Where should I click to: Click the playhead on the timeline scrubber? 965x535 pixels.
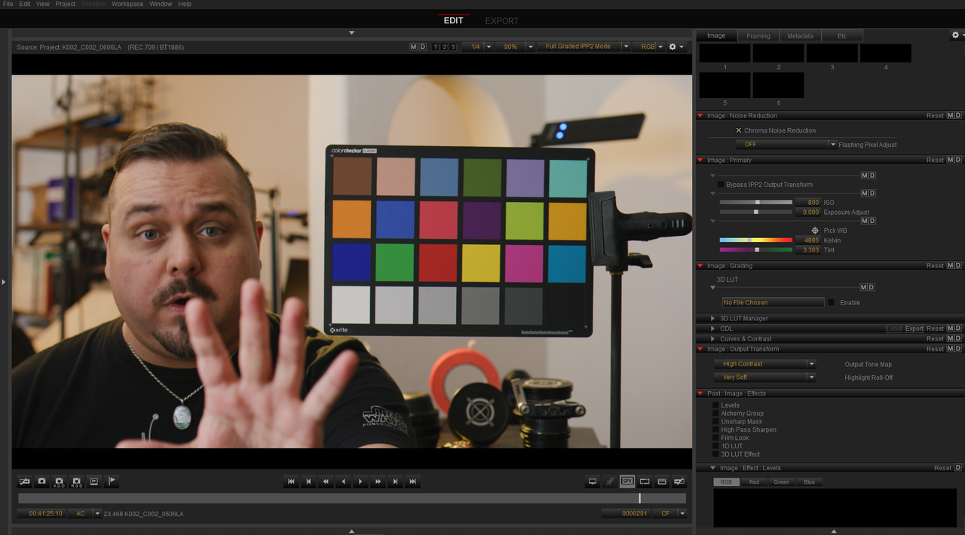[639, 498]
